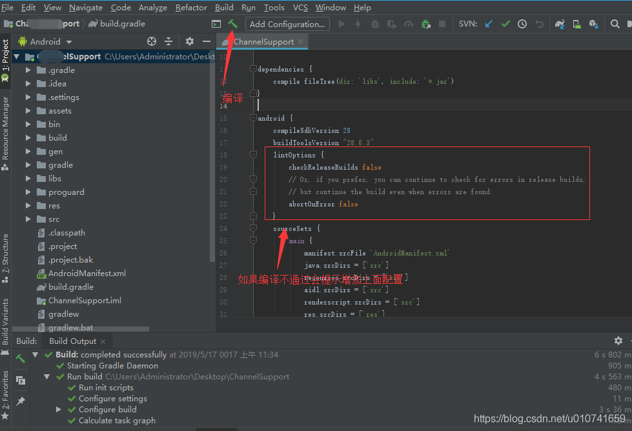Open the SDK Manager icon
The height and width of the screenshot is (431, 632).
click(594, 23)
